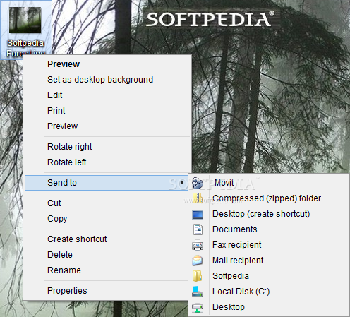Select the Softpedia Forest.jpg desktop thumbnail
Image resolution: width=350 pixels, height=317 pixels.
click(x=25, y=20)
